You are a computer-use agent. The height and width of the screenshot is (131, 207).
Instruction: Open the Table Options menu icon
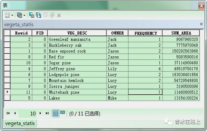pyautogui.click(x=7, y=15)
